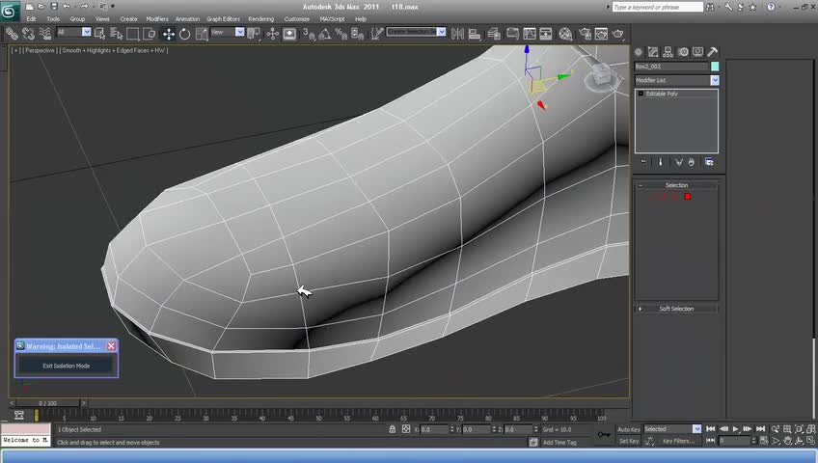
Task: Expand the Soft Selection rollout
Action: (676, 309)
